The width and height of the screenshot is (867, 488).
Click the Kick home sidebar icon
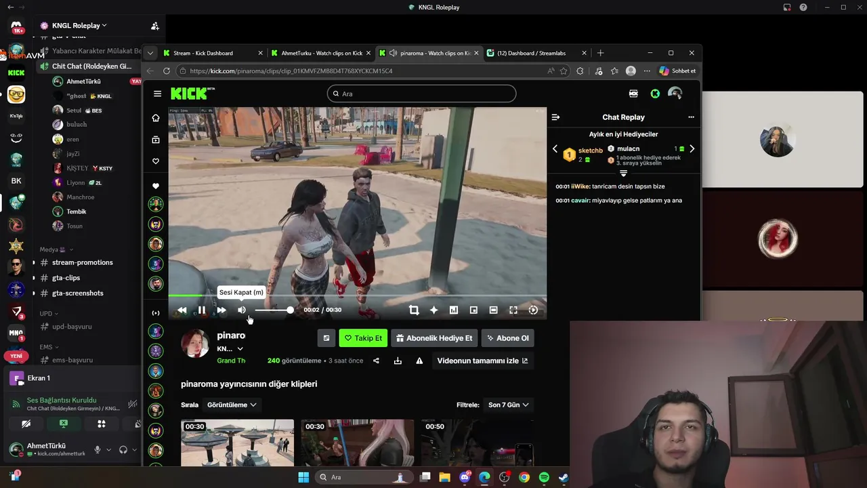click(156, 118)
